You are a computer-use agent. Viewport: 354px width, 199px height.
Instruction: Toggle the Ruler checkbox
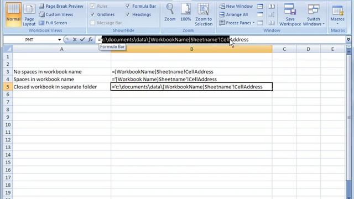[92, 6]
